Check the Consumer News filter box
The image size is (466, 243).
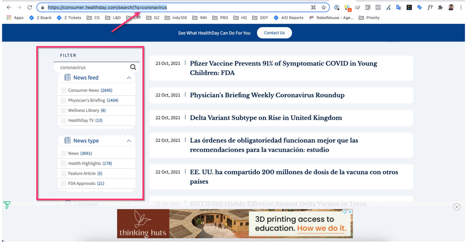point(64,90)
